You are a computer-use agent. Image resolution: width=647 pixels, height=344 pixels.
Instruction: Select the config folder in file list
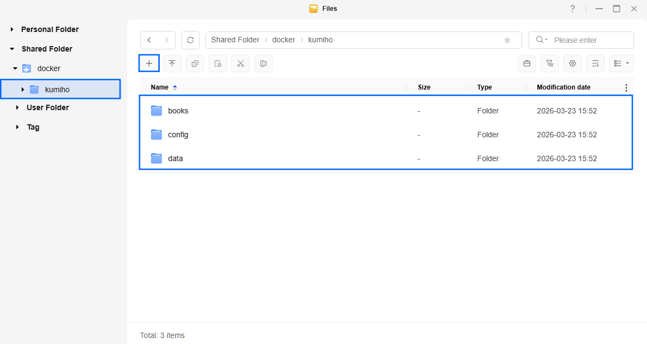pos(178,135)
